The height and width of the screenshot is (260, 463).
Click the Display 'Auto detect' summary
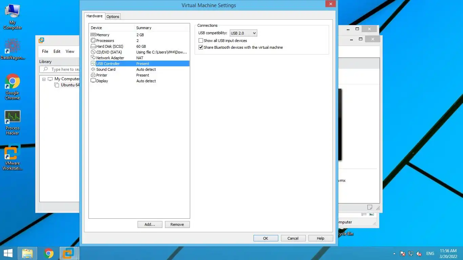(146, 81)
